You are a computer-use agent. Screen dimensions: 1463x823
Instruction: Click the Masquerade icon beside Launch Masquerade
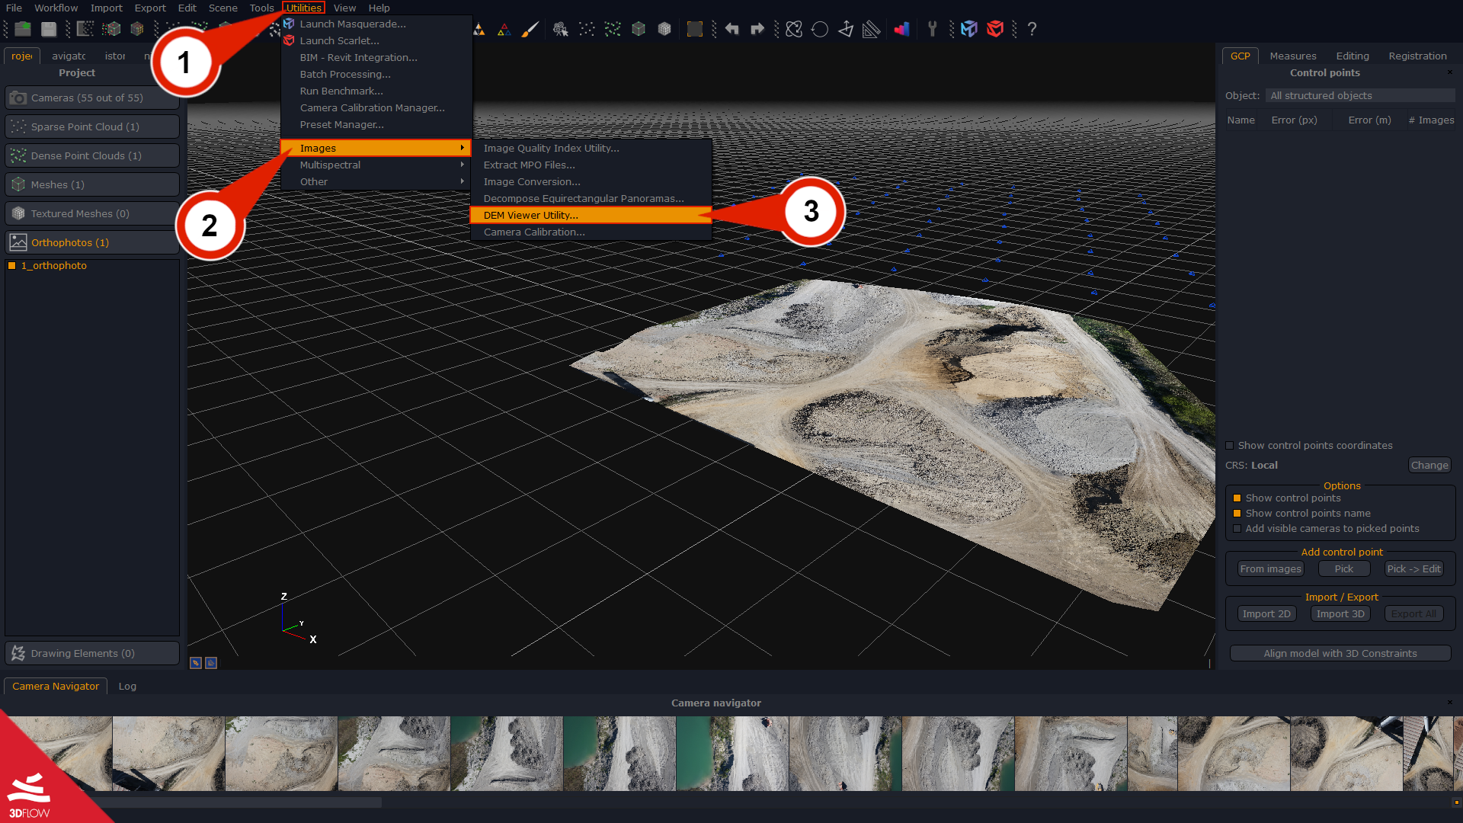click(289, 24)
